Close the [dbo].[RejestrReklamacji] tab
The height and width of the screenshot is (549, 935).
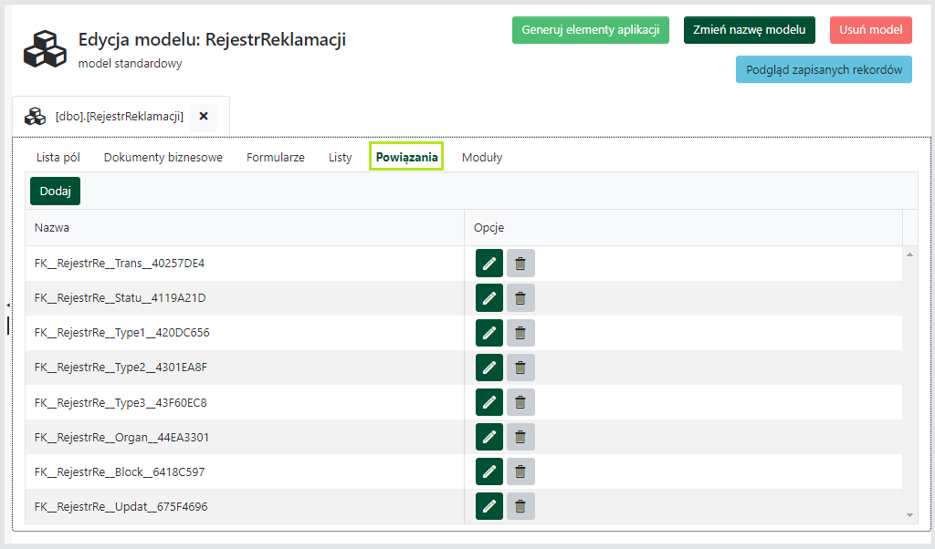click(204, 117)
